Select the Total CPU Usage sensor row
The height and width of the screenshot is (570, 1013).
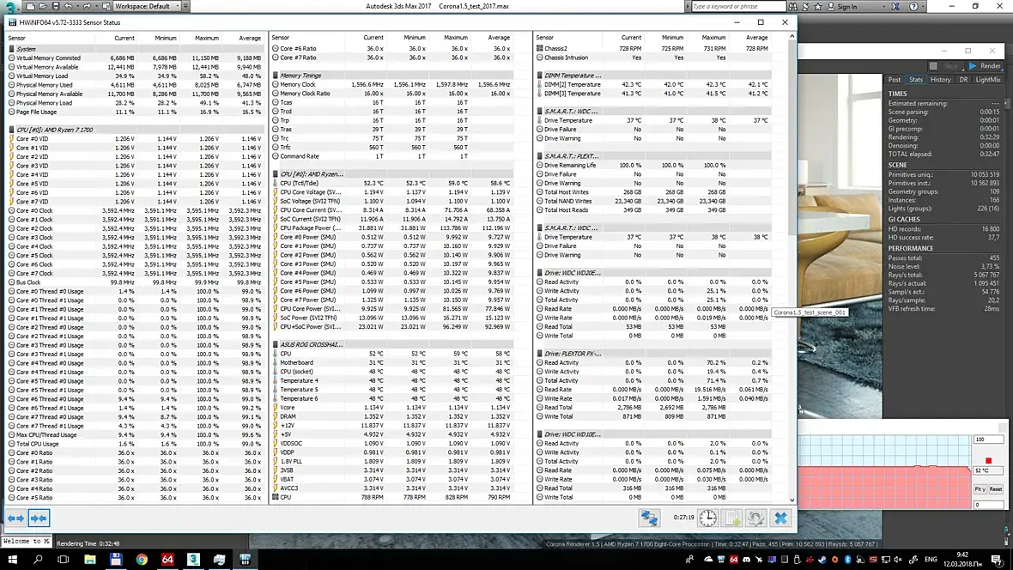pos(136,444)
